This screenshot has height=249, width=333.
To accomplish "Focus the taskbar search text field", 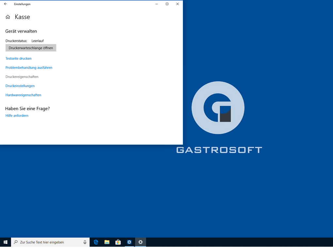I will (50, 242).
